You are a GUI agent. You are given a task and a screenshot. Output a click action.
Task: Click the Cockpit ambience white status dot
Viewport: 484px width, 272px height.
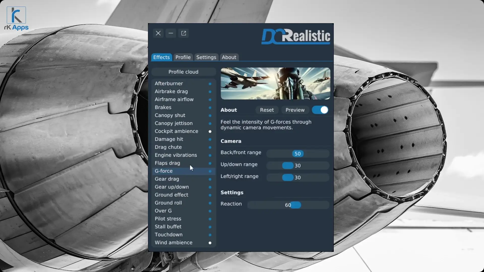click(210, 131)
